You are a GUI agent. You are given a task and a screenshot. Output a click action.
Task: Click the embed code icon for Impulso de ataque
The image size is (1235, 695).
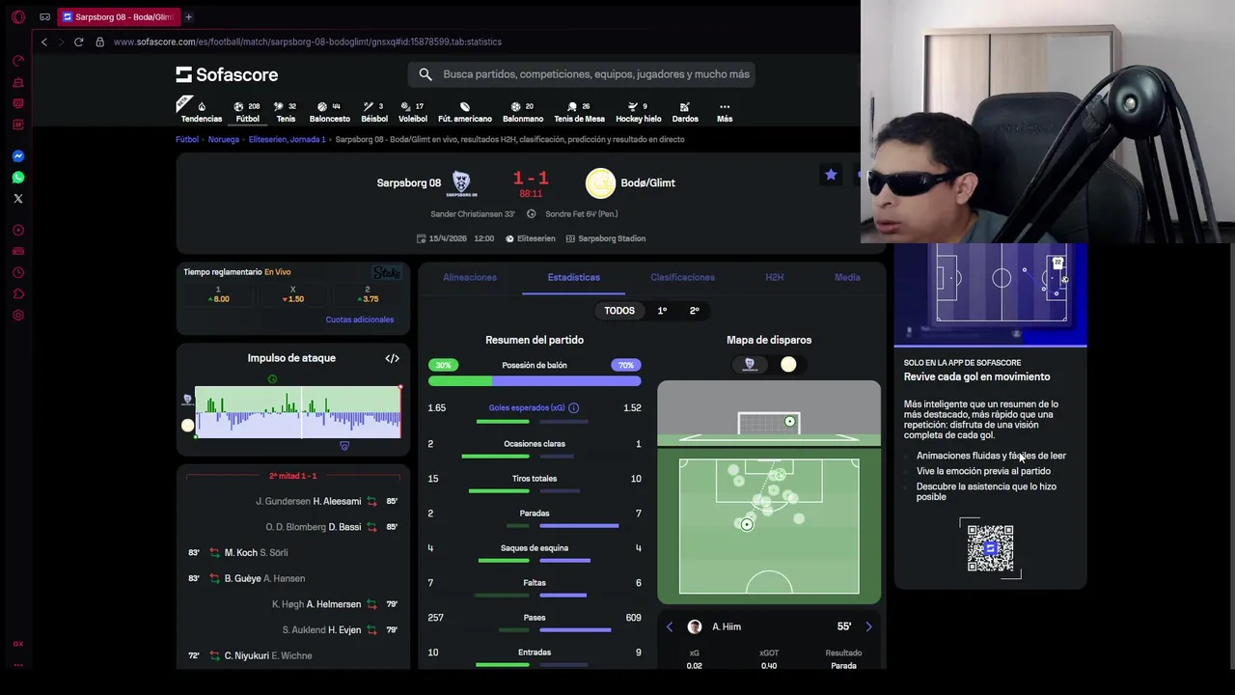pyautogui.click(x=392, y=358)
